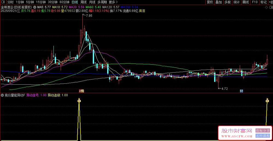Open the 多周期 multi-period view
The height and width of the screenshot is (141, 273).
point(102,2)
